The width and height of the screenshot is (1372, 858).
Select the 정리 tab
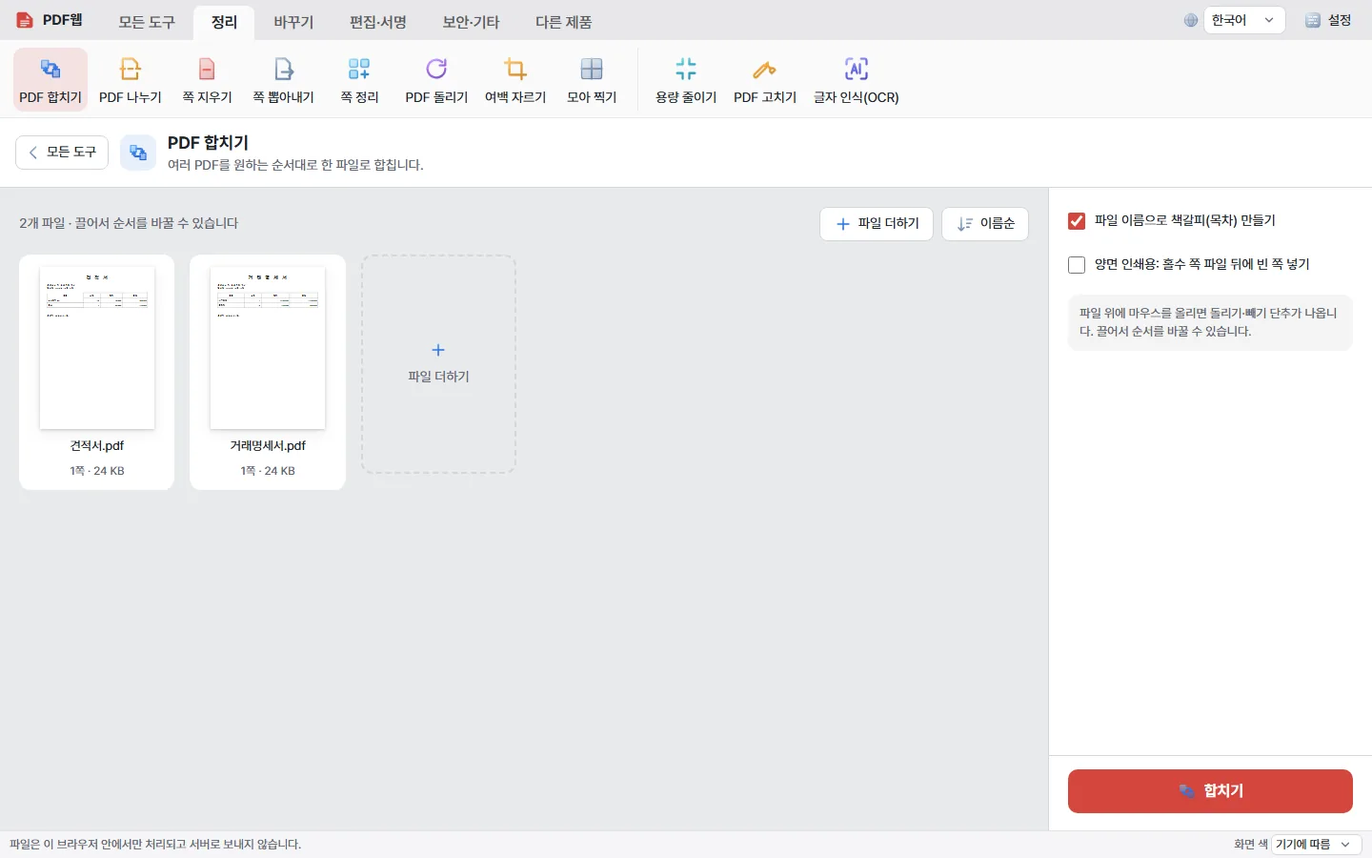tap(224, 22)
